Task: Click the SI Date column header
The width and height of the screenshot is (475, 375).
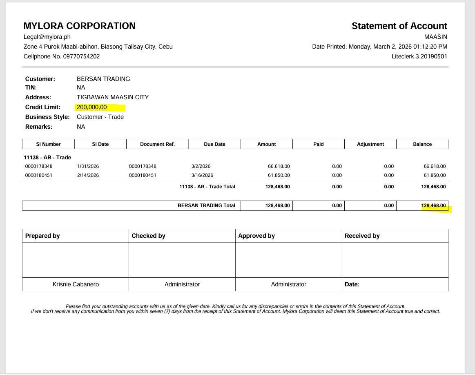Action: click(100, 144)
